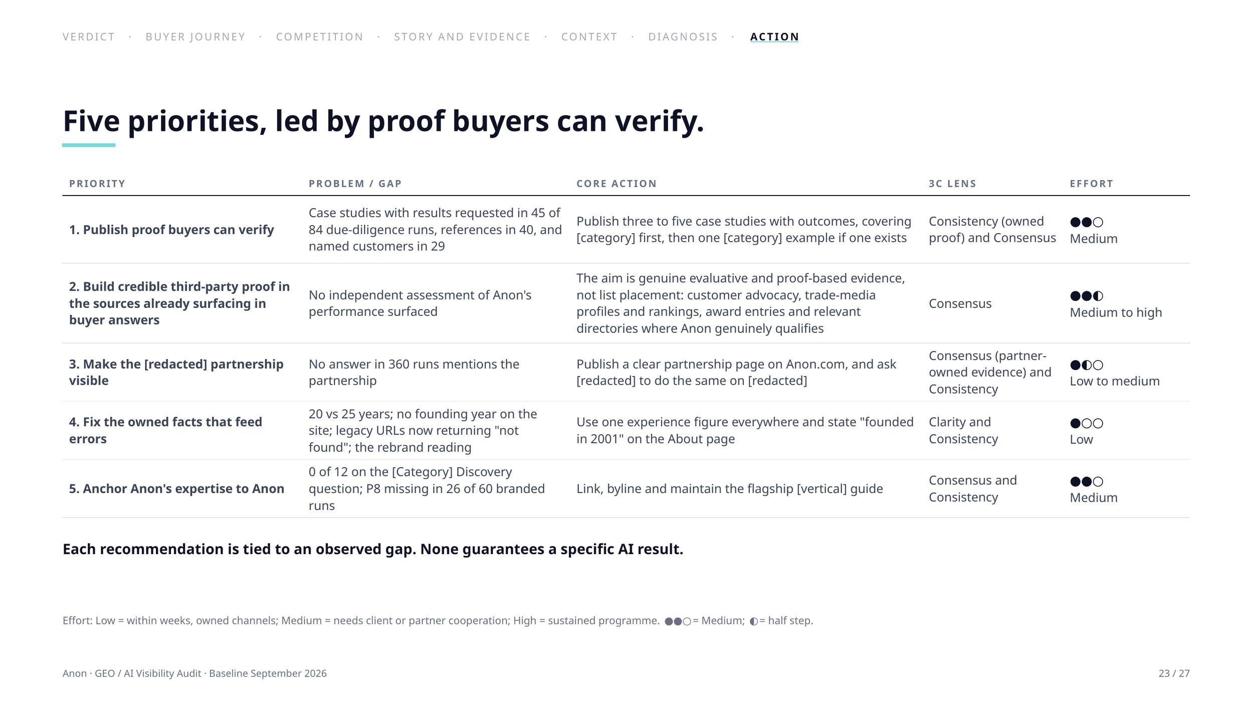
Task: Click the half step legend icon
Action: click(754, 621)
